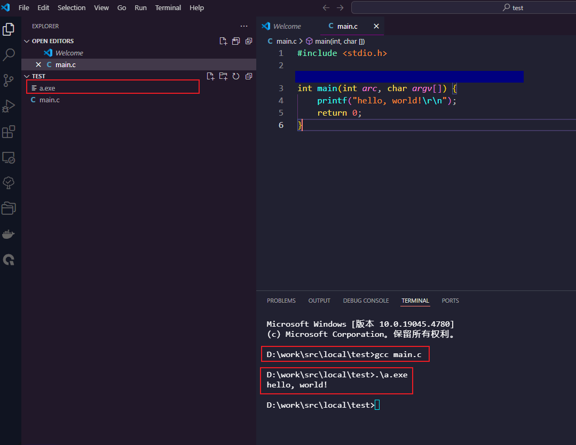Refresh the TEST folder explorer
The height and width of the screenshot is (445, 576).
236,76
